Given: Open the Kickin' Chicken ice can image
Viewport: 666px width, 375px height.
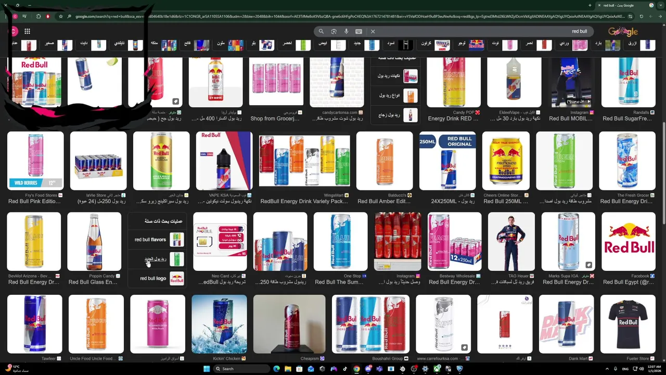Looking at the screenshot, I should click(x=219, y=324).
